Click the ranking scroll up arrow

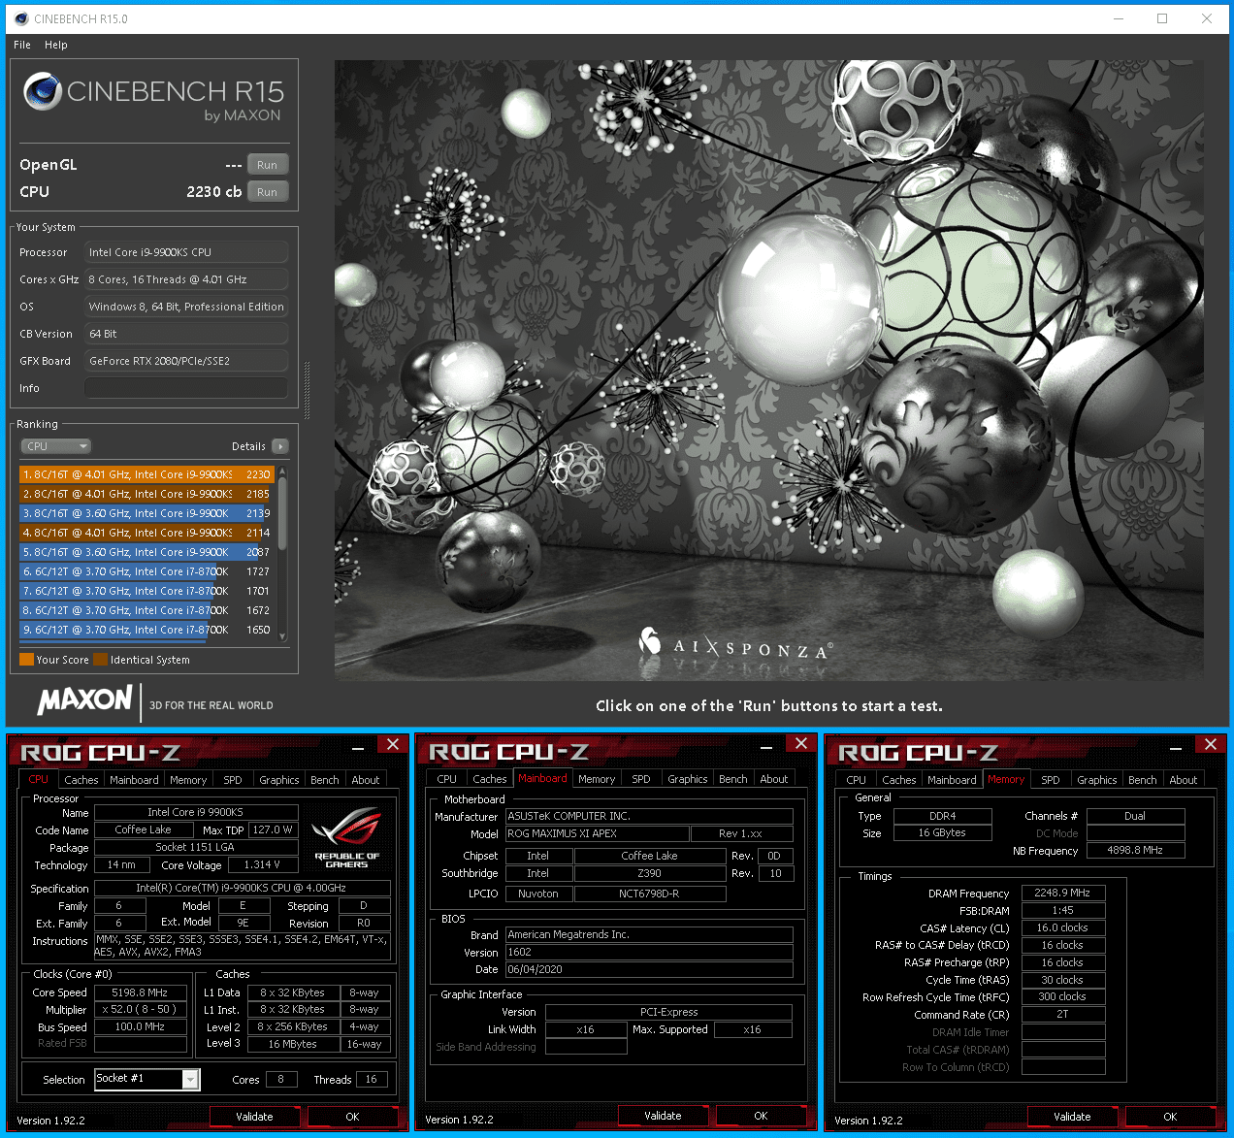coord(282,471)
